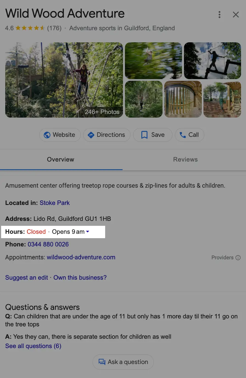Open the main 246+ Photos thumbnail
This screenshot has height=378, width=246.
(64, 80)
